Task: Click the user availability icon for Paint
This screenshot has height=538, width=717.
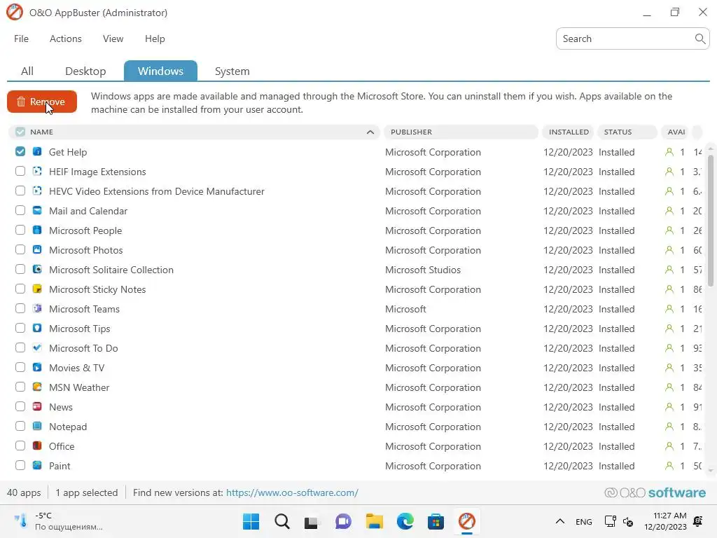Action: coord(669,466)
